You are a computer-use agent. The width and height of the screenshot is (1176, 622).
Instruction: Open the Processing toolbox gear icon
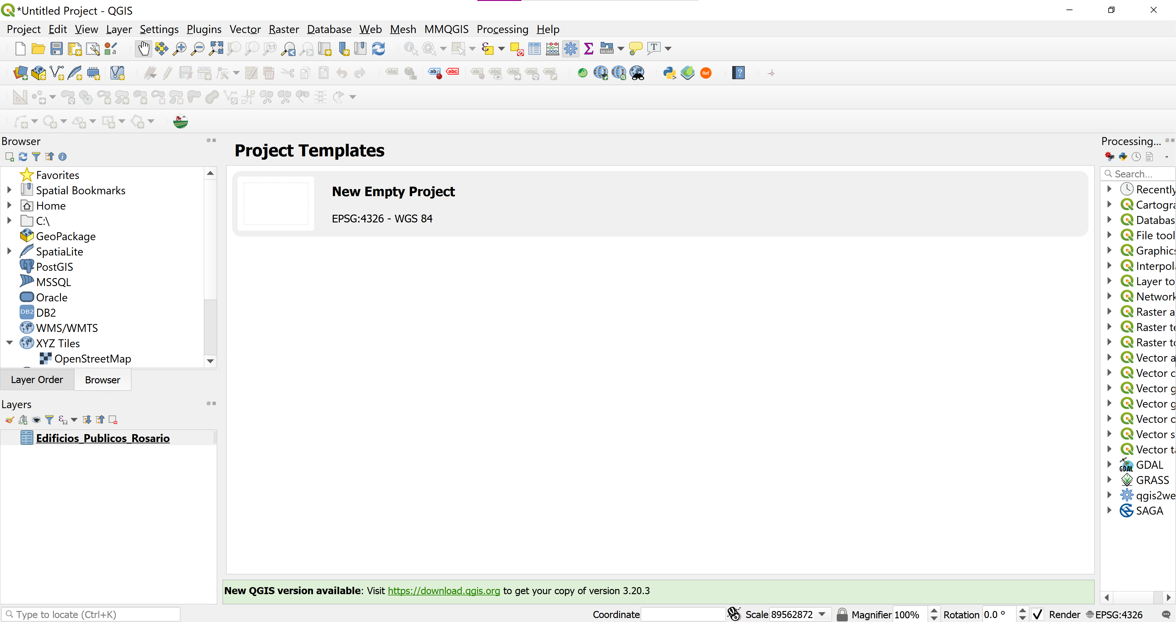[570, 48]
